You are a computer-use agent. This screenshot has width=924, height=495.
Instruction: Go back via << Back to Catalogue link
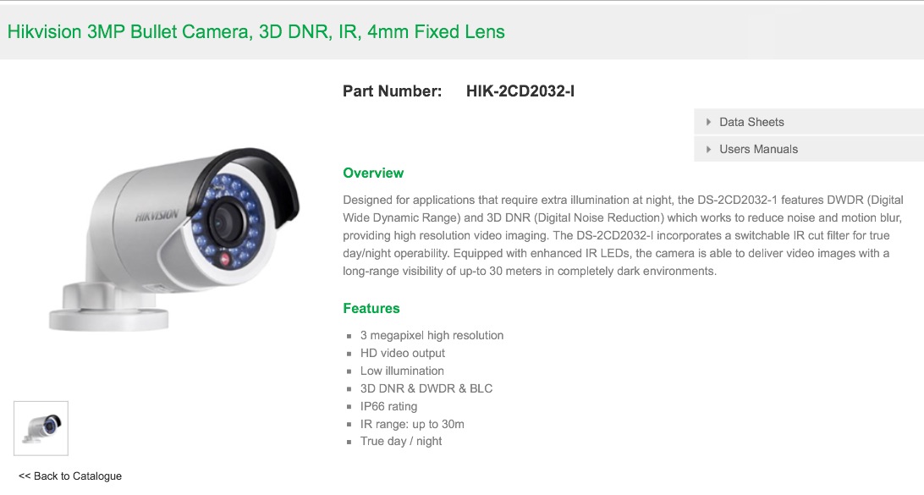(x=70, y=476)
